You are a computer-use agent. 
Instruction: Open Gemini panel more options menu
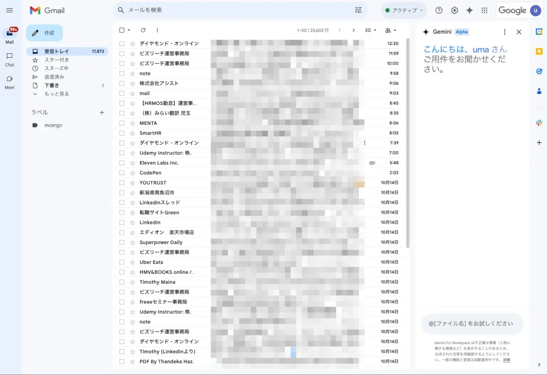[x=505, y=32]
